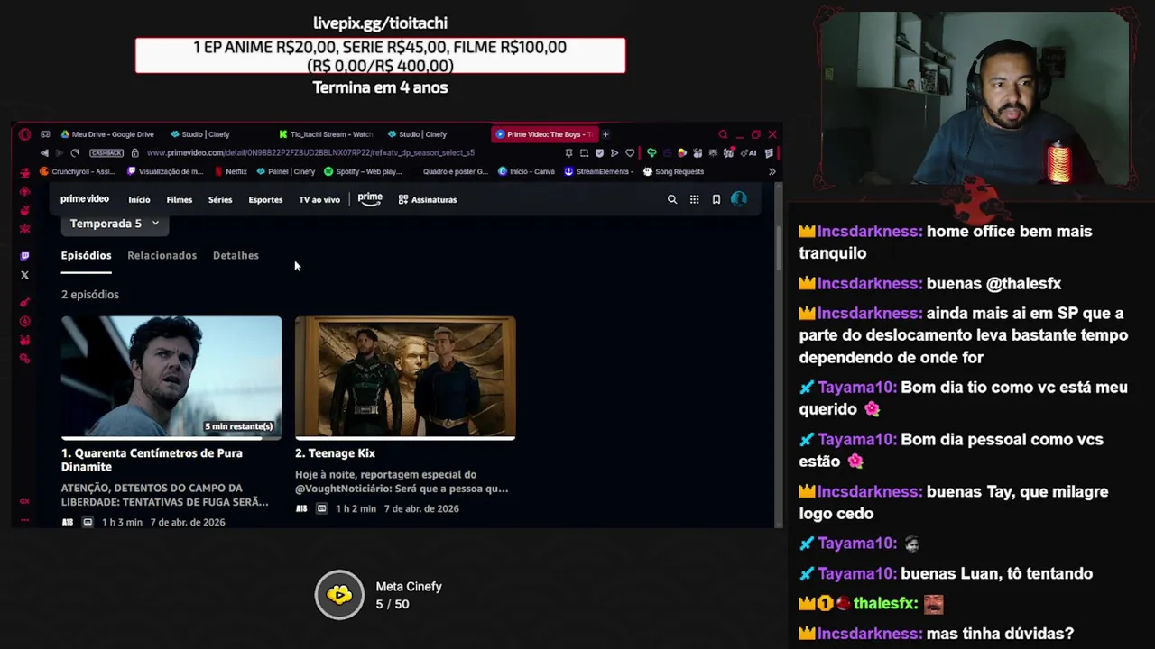This screenshot has height=649, width=1155.
Task: Switch to the Tio_Itachi Stream browser tab
Action: [326, 134]
